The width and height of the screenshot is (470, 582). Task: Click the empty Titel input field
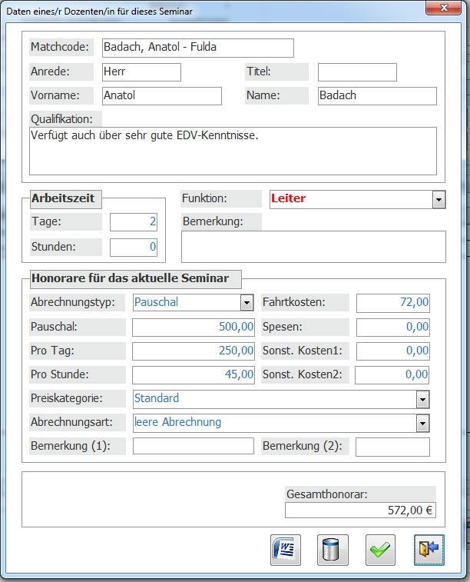(x=357, y=72)
